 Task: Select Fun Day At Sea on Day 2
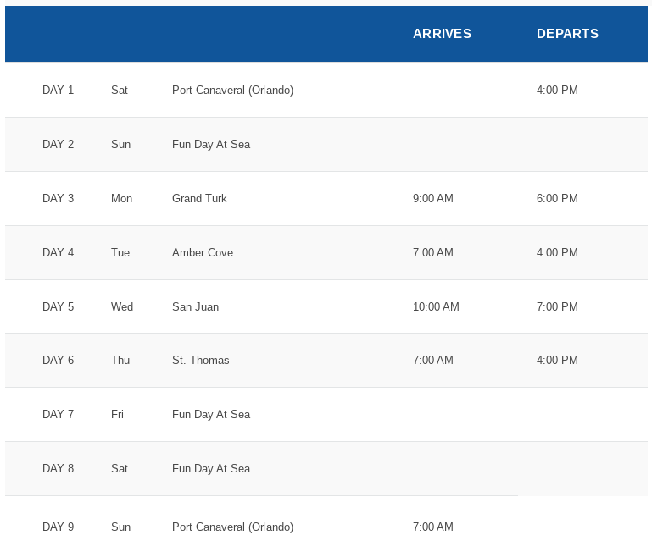pyautogui.click(x=211, y=145)
